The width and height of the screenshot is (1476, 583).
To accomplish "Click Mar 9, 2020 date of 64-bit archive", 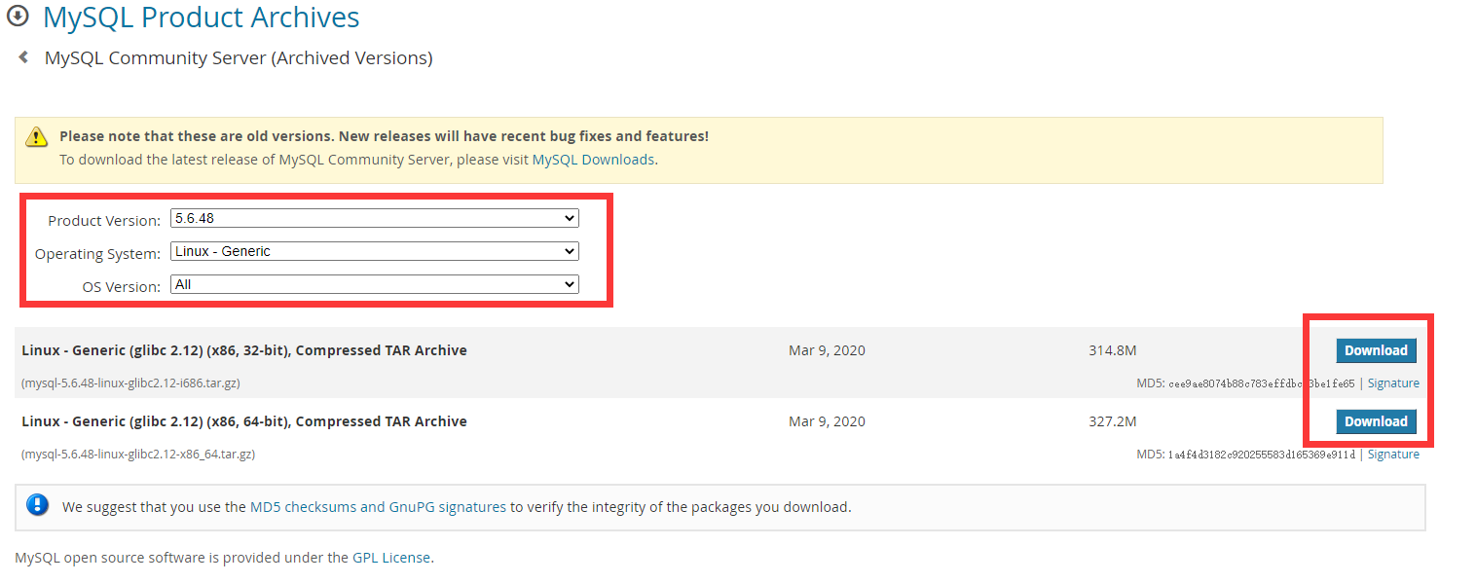I will (x=827, y=421).
